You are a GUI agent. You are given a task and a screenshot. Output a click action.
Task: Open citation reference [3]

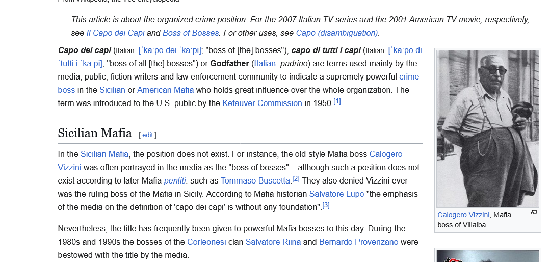click(x=326, y=205)
